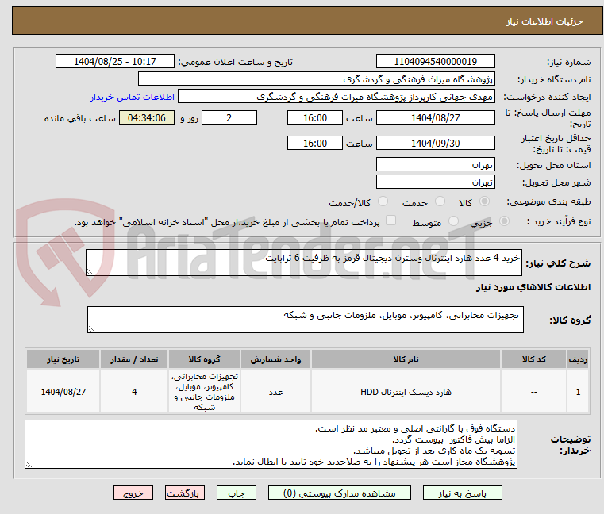Click the کد کالا column header

click(533, 359)
